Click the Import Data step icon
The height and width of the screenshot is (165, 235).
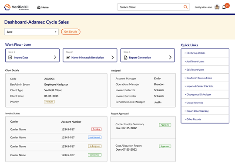[x=10, y=58]
